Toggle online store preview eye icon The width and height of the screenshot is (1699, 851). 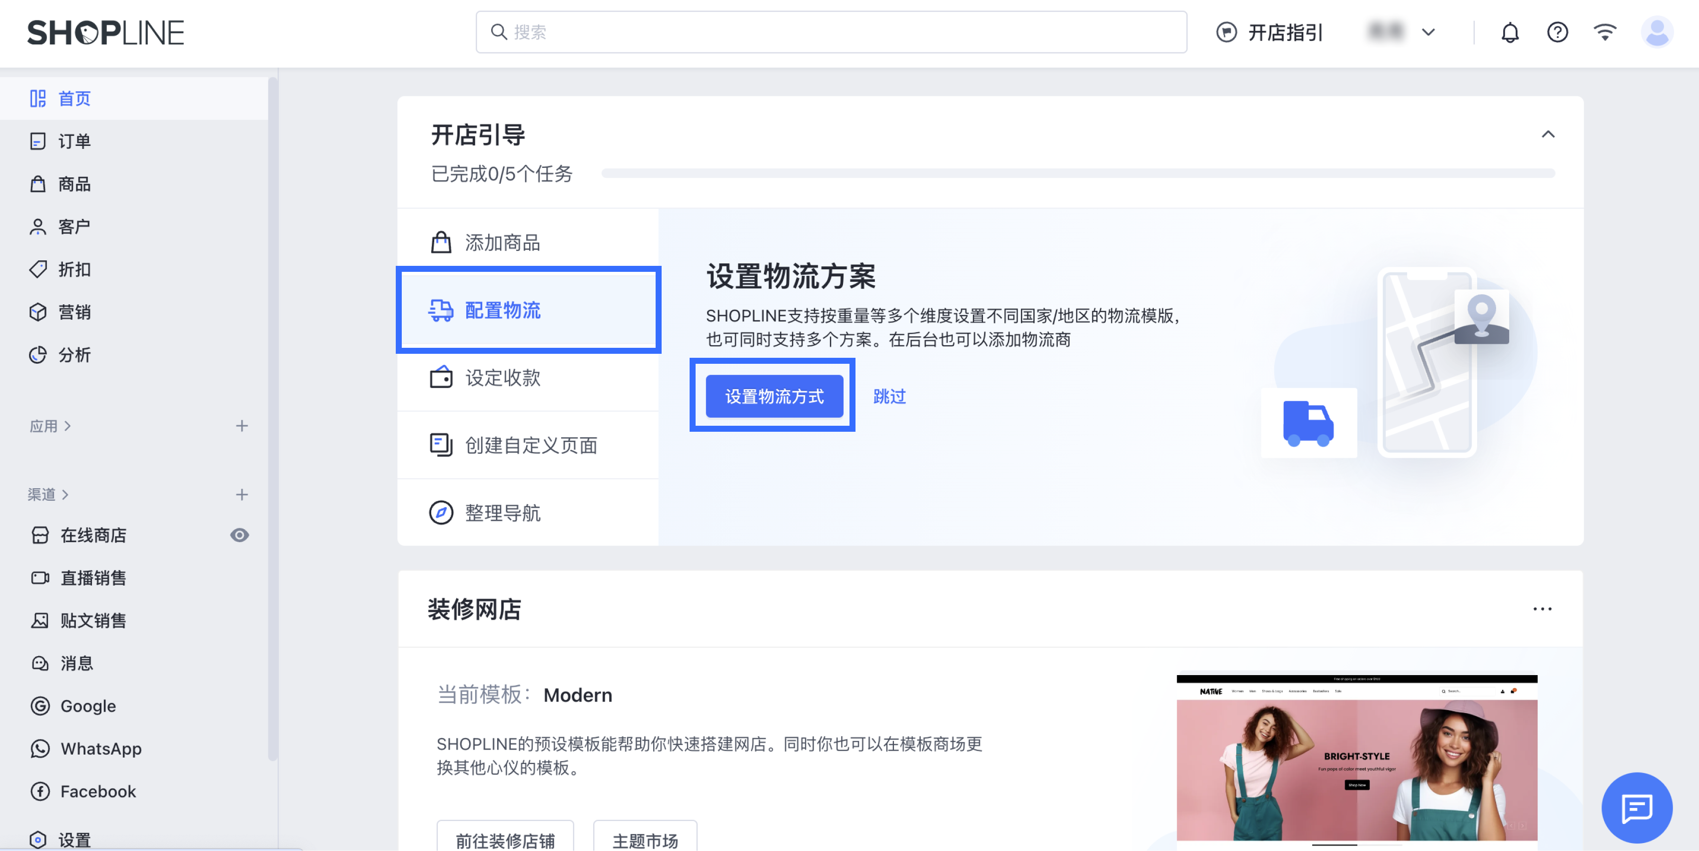click(x=239, y=535)
